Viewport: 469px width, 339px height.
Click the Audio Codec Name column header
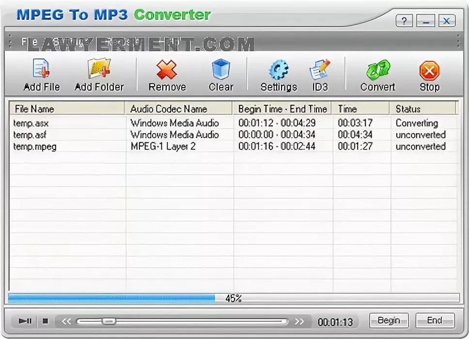178,108
